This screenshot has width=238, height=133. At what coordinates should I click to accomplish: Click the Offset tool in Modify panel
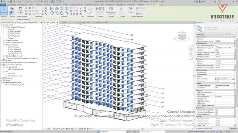tap(57, 8)
